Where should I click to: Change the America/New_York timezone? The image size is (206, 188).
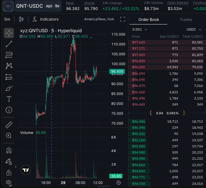click(99, 19)
